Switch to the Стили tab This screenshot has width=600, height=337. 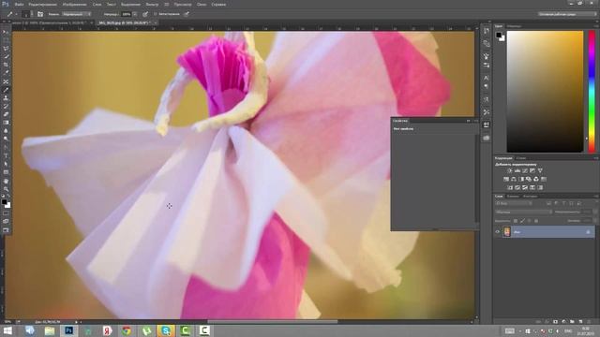521,158
